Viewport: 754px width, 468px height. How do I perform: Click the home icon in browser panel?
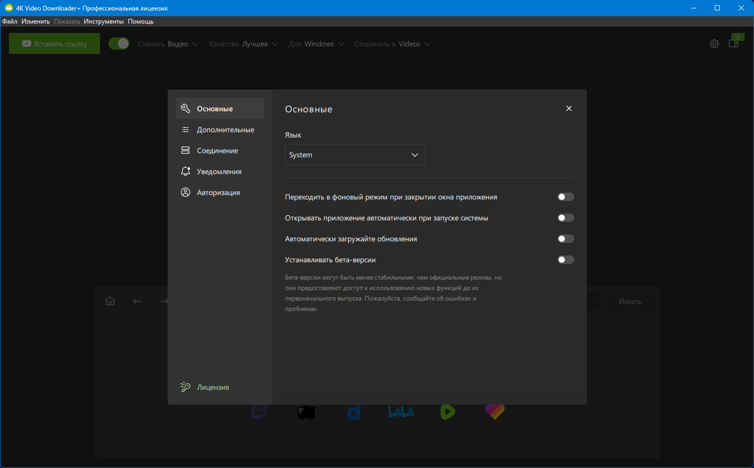110,301
